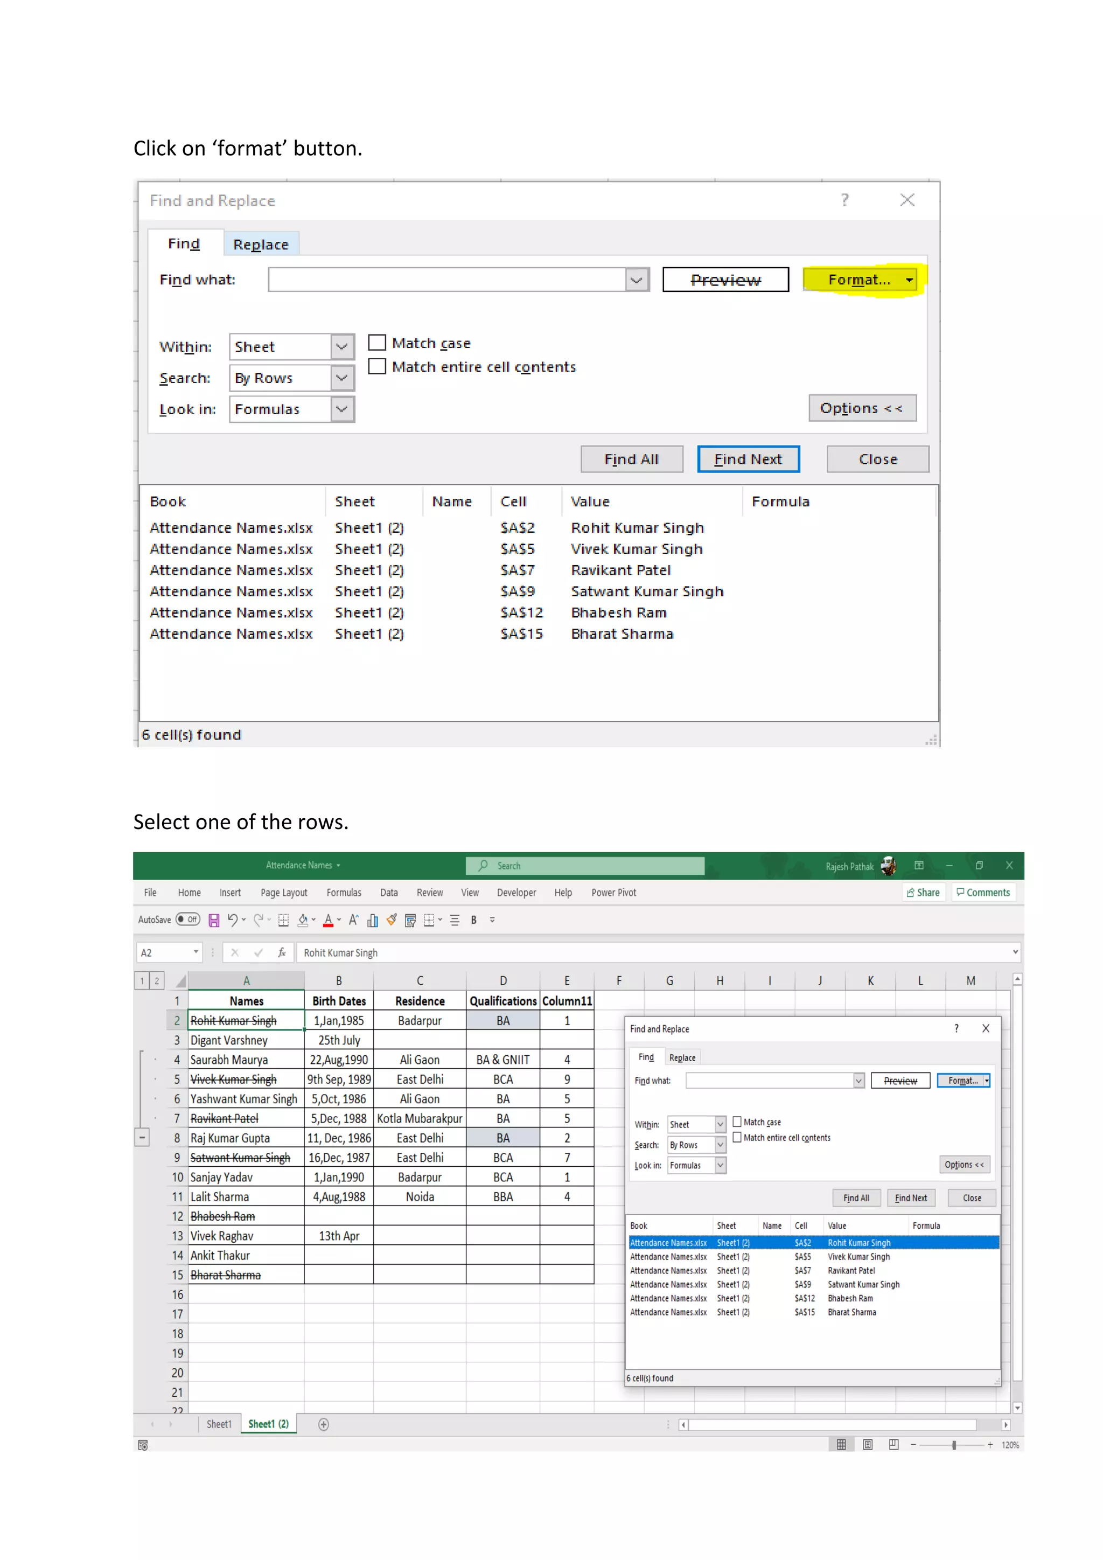Viewport: 1103px width, 1560px height.
Task: Click the Bold B icon in quick toolbar
Action: pyautogui.click(x=473, y=920)
